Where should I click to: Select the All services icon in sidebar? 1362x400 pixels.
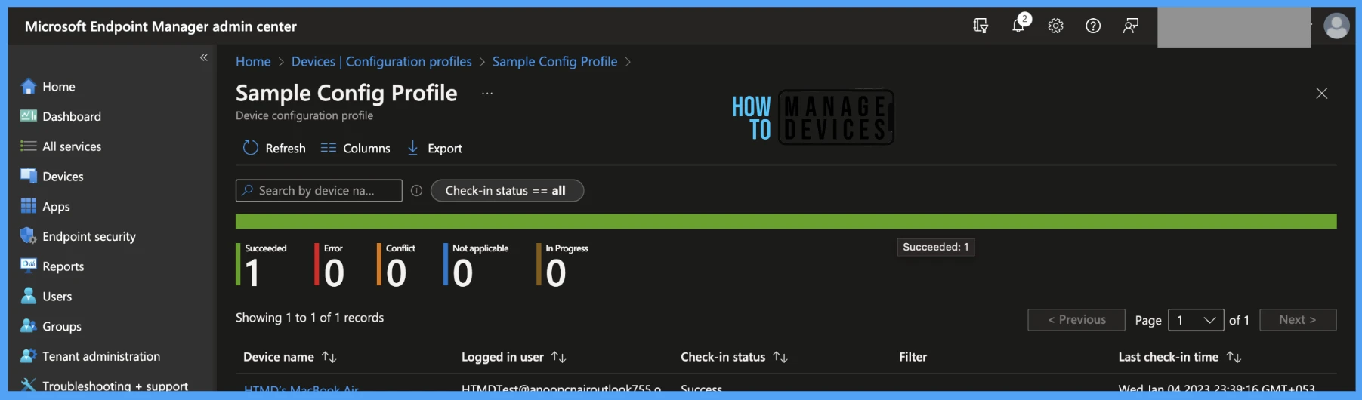pyautogui.click(x=29, y=146)
